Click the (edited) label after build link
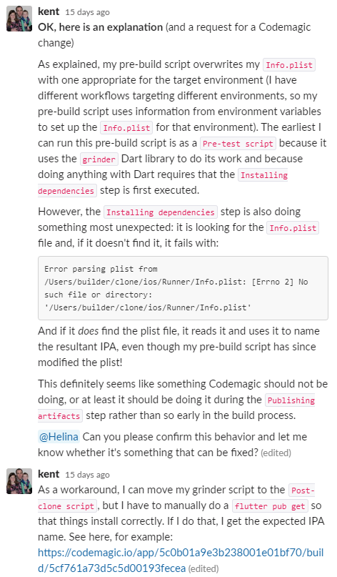Viewport: 337px width, 577px height. [203, 569]
